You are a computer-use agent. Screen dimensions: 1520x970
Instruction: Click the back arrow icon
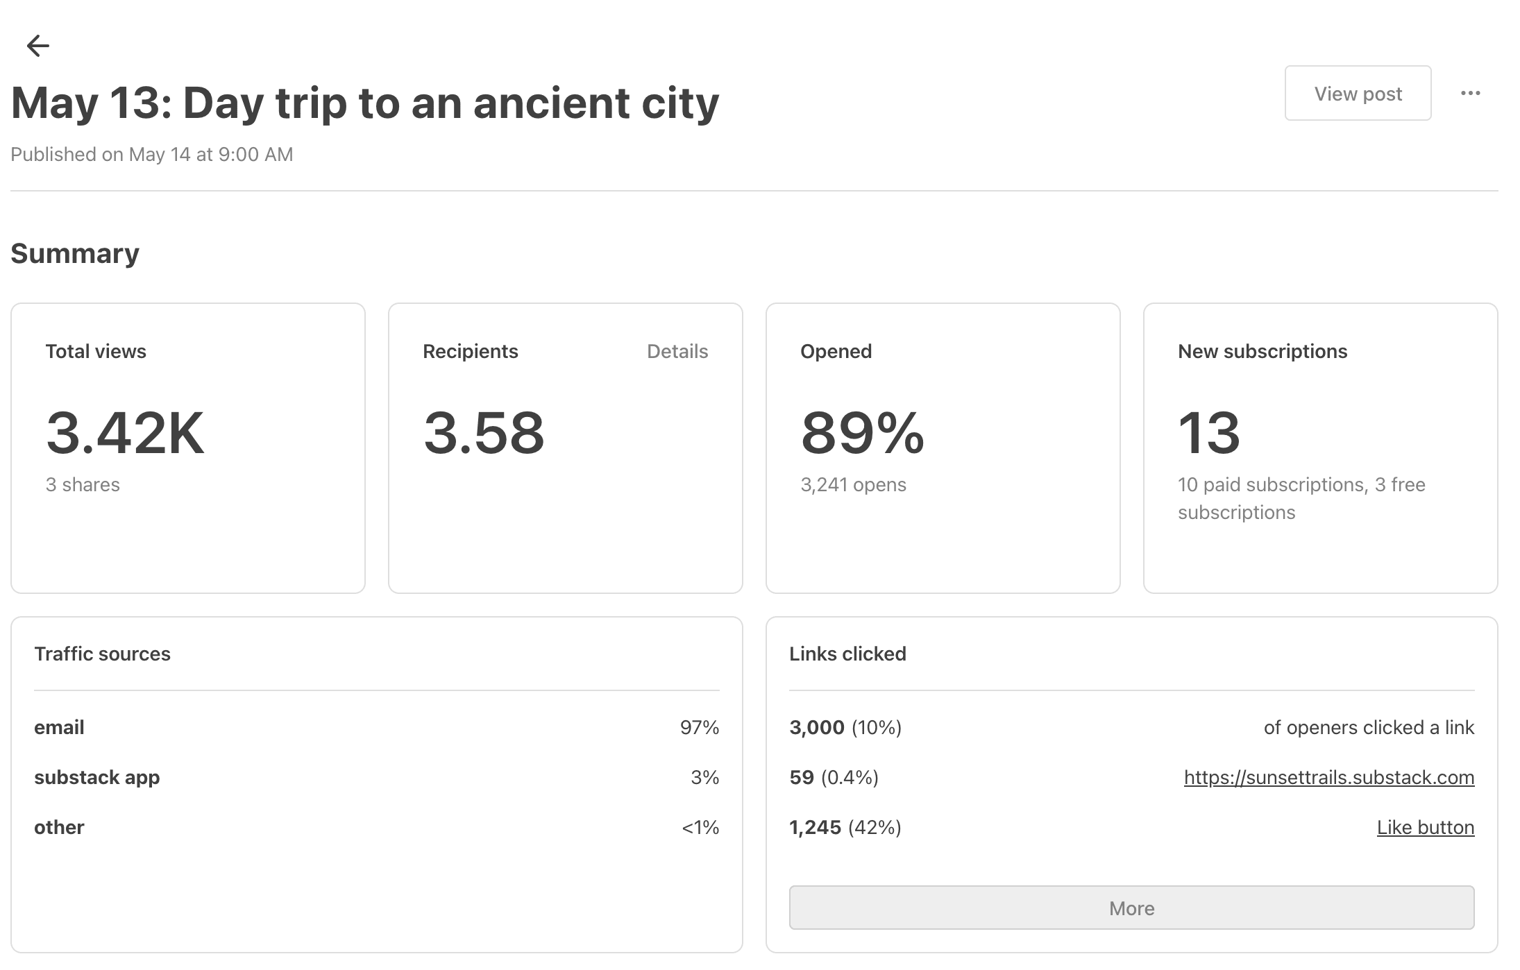click(37, 46)
